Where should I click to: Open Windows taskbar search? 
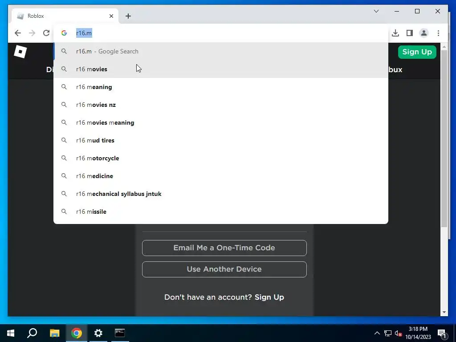click(32, 333)
